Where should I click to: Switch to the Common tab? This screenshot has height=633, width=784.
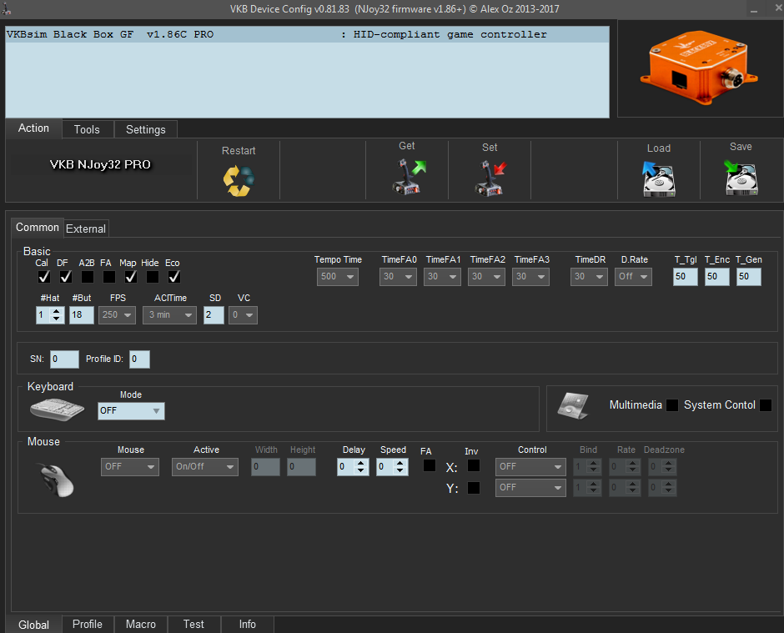click(38, 228)
